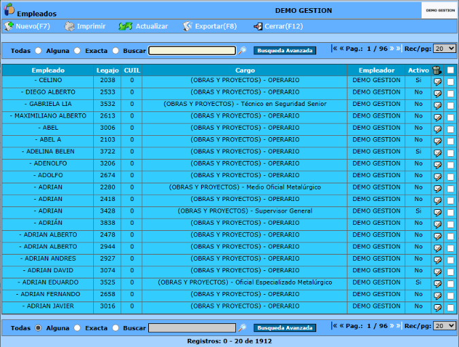Image resolution: width=459 pixels, height=347 pixels.
Task: Open edit icon for ADENOLFO row
Action: point(437,165)
